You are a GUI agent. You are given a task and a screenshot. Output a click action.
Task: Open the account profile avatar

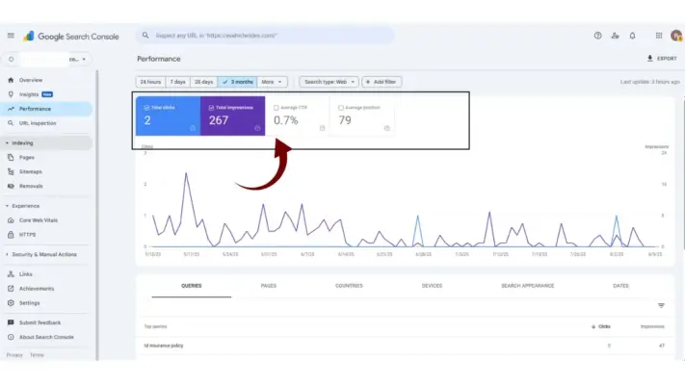tap(676, 36)
